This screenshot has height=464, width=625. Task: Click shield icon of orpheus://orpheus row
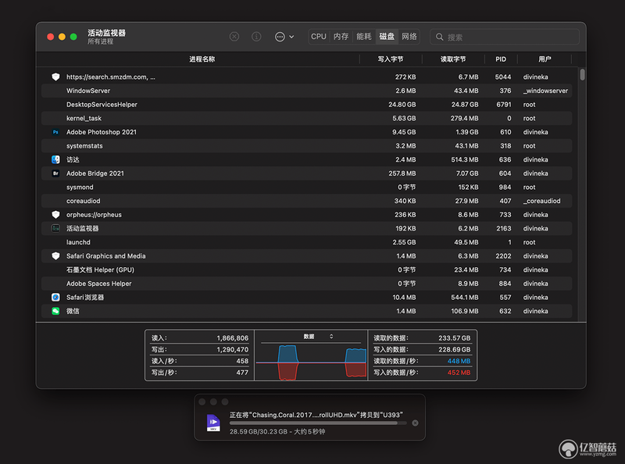55,215
